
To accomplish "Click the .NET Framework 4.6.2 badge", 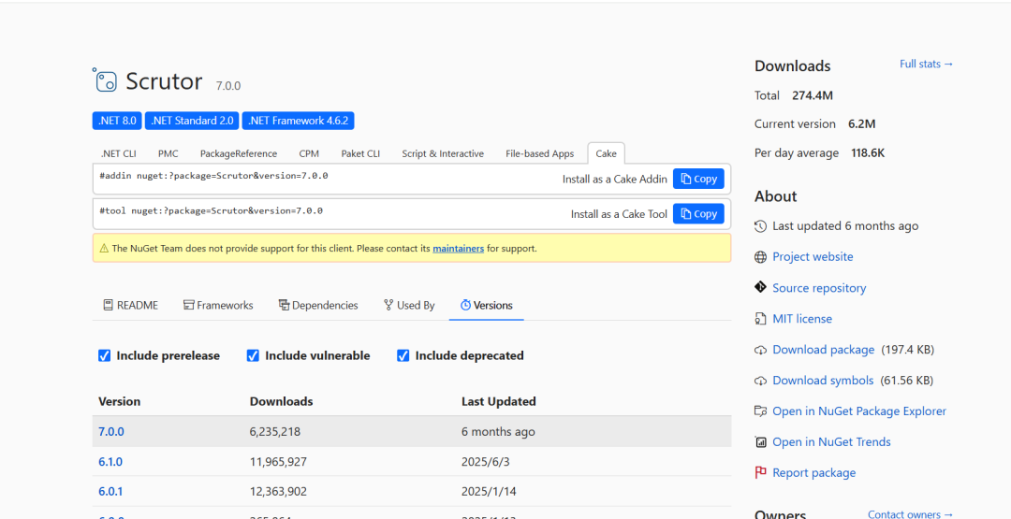I will (x=298, y=121).
